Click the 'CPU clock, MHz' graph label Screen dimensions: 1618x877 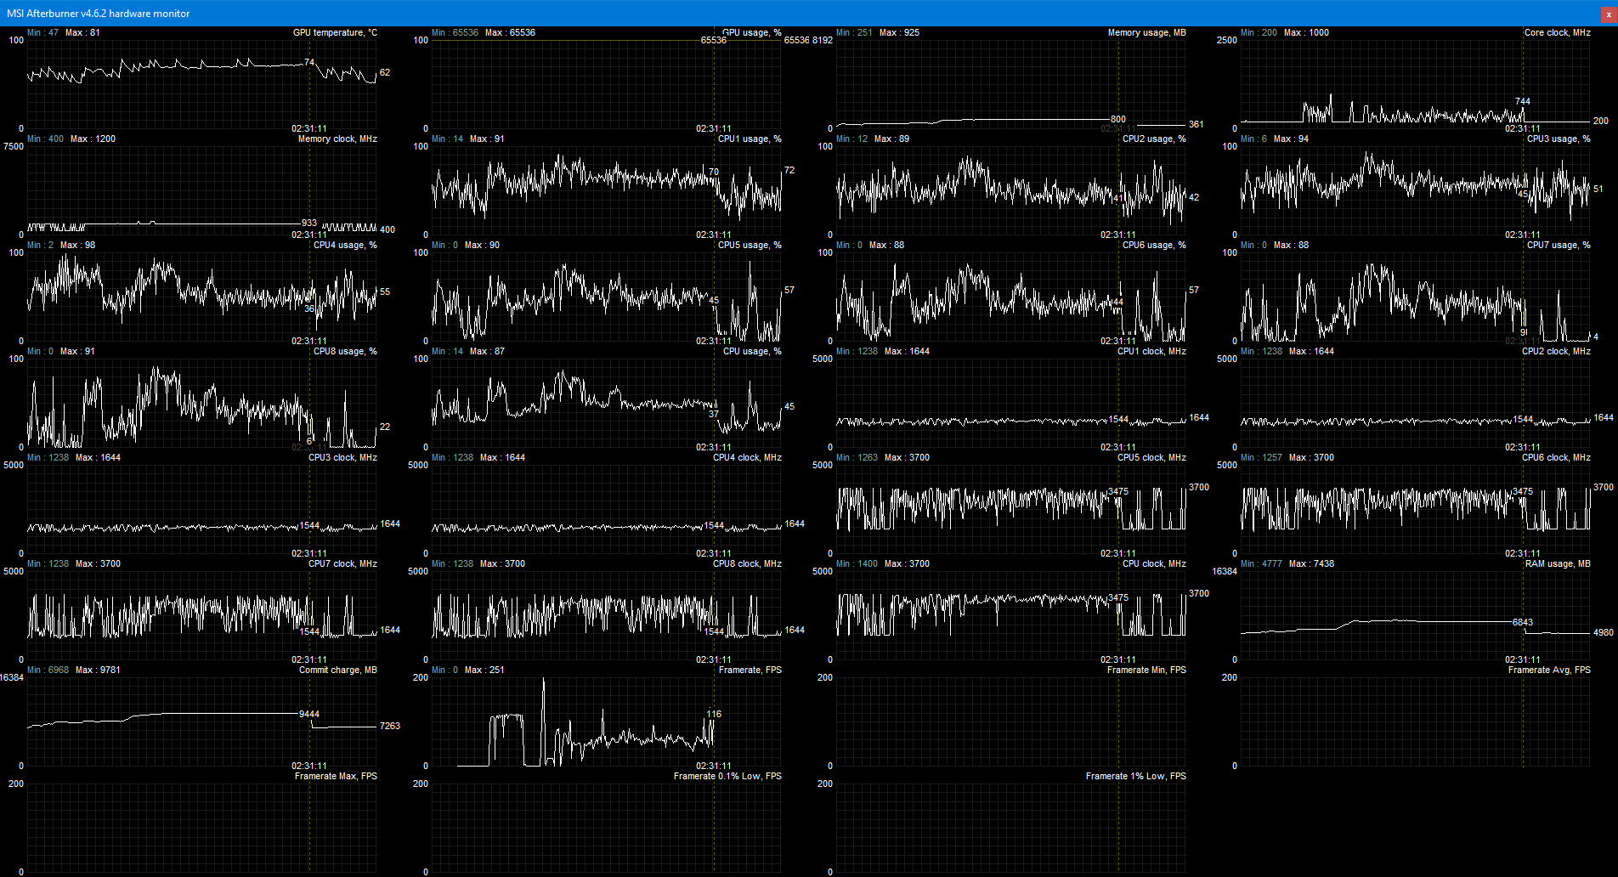click(x=1154, y=563)
